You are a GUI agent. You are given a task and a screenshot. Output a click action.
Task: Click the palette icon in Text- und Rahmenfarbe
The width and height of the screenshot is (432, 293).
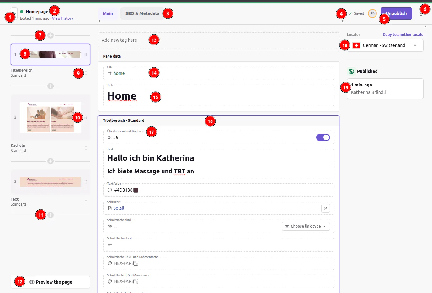click(x=110, y=263)
